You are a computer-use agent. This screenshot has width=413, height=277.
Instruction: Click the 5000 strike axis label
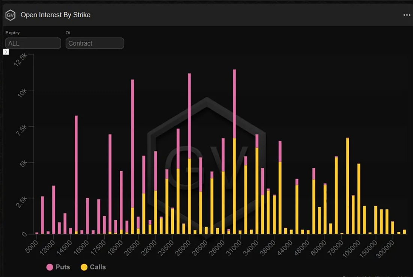tap(32, 247)
